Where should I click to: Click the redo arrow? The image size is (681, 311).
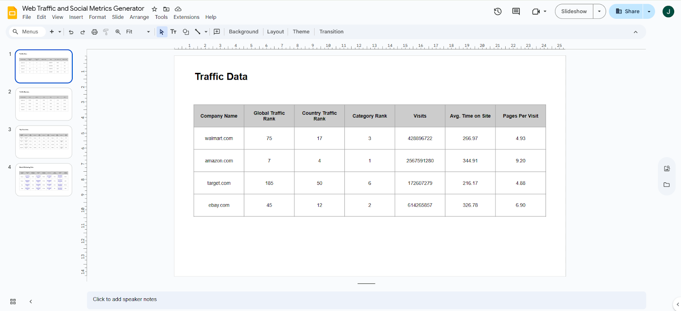click(x=83, y=32)
